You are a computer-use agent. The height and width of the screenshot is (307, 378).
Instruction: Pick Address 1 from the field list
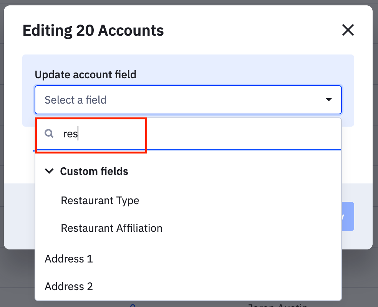click(x=69, y=259)
